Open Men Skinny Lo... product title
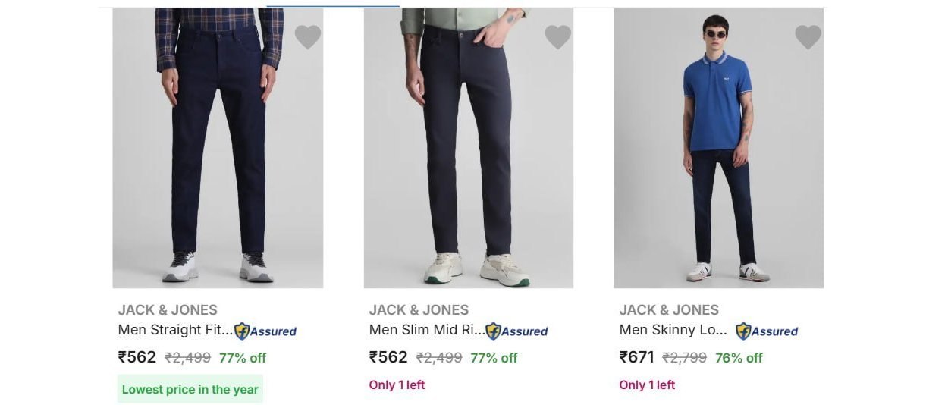The width and height of the screenshot is (926, 405). pos(673,330)
